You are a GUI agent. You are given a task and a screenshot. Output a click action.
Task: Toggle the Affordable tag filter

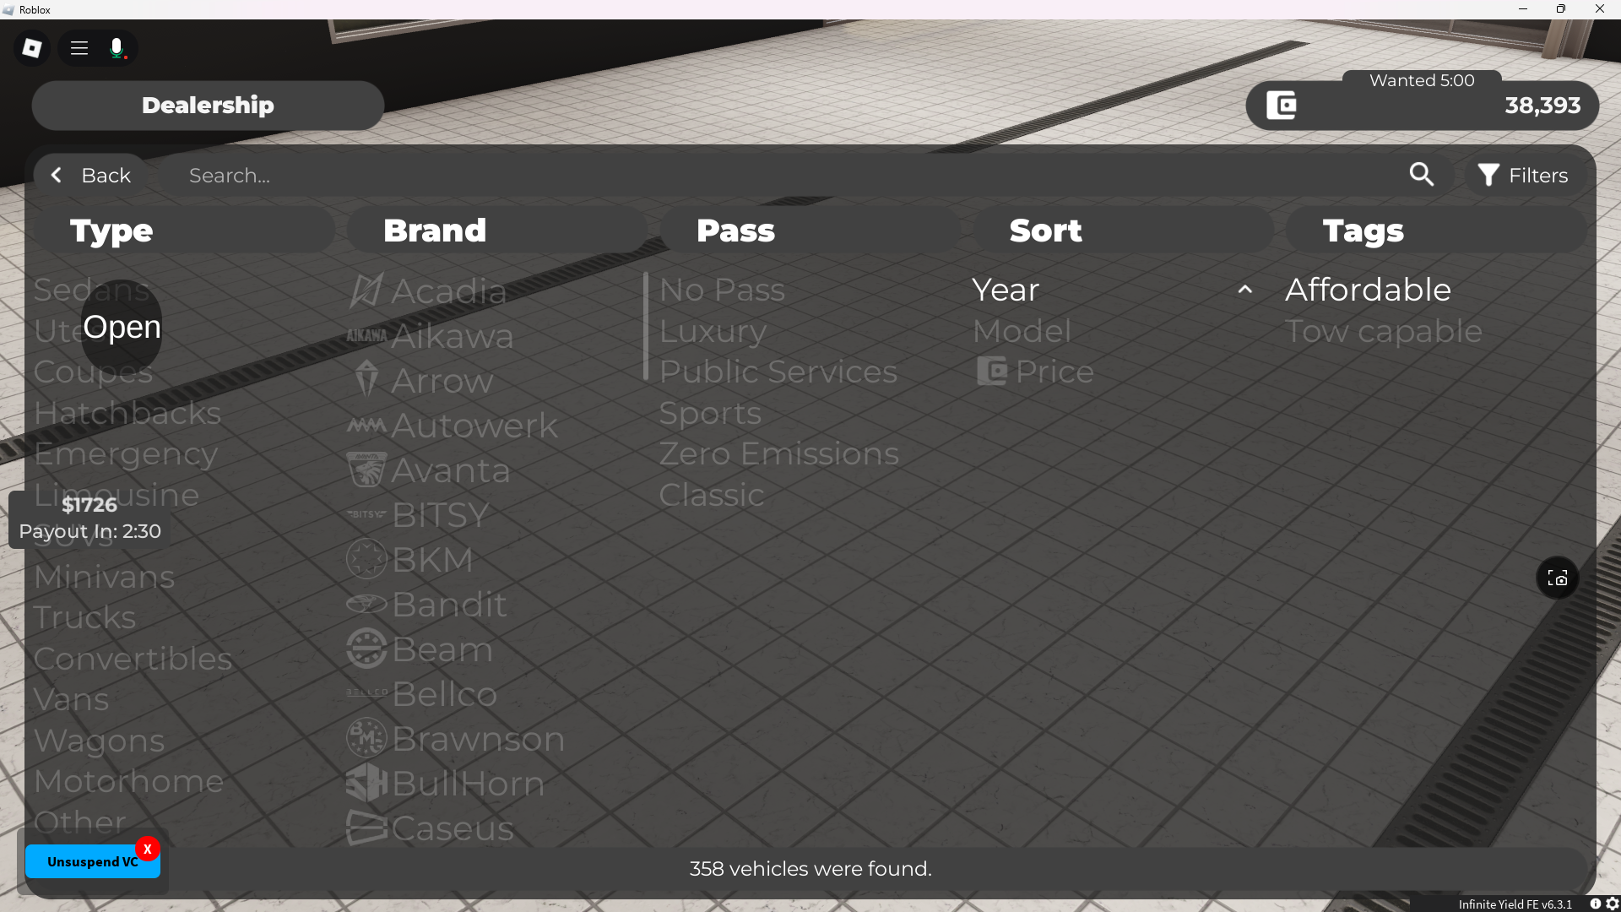pyautogui.click(x=1368, y=290)
